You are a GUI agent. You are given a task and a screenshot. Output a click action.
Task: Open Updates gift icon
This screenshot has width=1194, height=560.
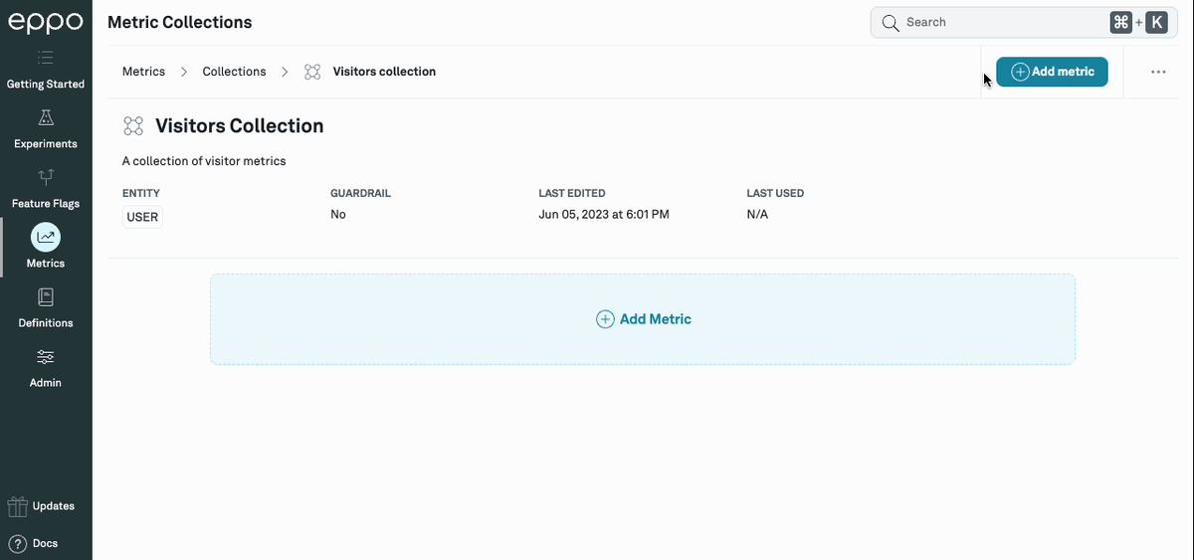pyautogui.click(x=17, y=506)
